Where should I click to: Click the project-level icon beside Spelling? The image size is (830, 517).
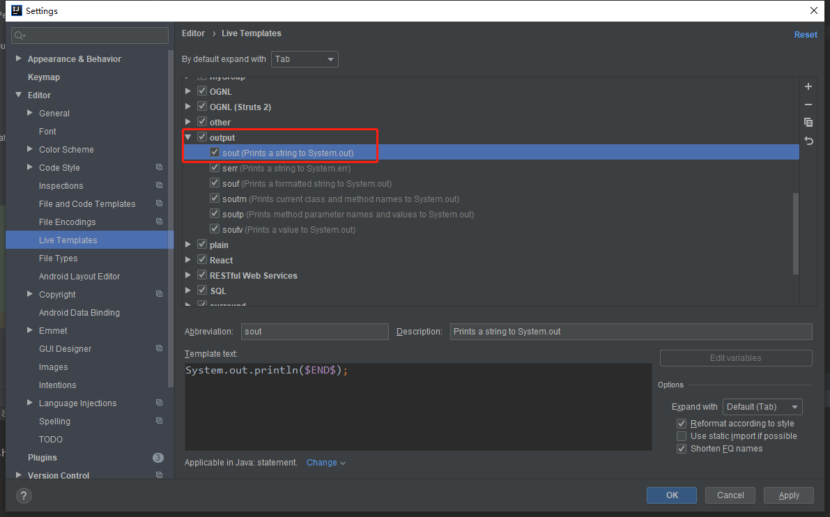coord(159,421)
